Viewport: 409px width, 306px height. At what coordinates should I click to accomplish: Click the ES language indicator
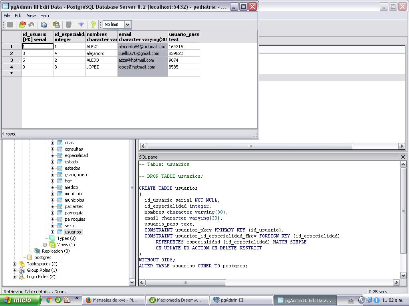[x=351, y=300]
